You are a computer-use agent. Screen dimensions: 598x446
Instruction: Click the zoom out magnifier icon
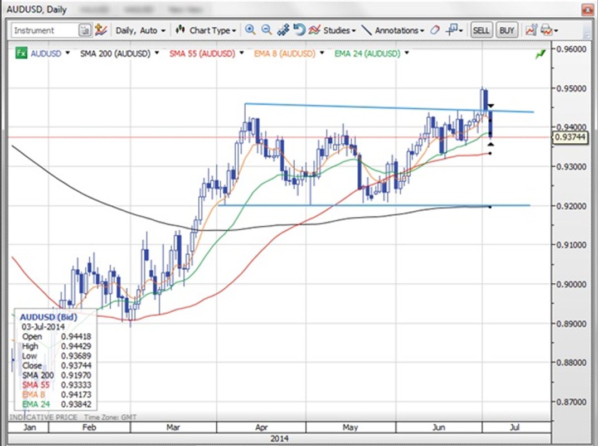[266, 30]
